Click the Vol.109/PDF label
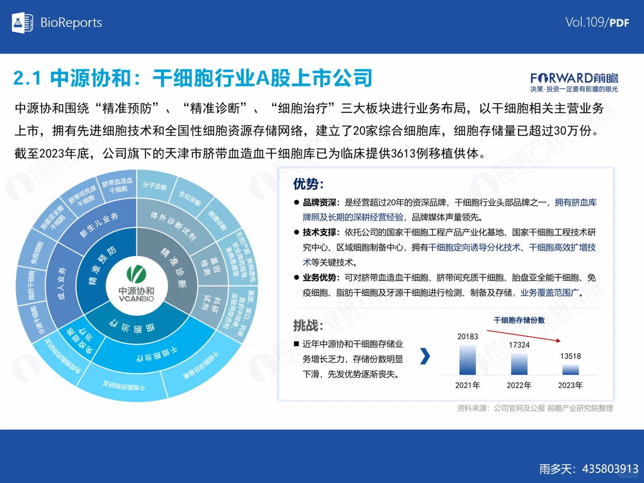This screenshot has height=483, width=644. 597,22
